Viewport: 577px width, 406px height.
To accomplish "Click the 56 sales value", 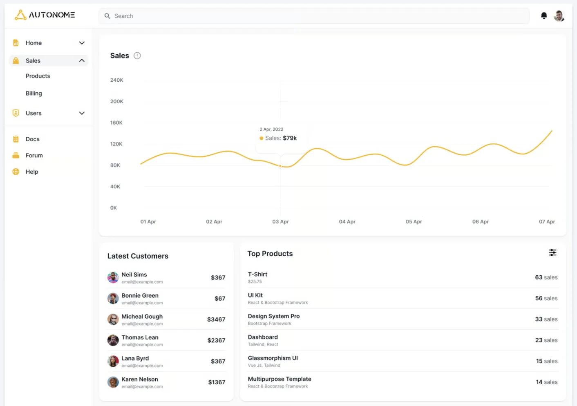I will coord(546,298).
